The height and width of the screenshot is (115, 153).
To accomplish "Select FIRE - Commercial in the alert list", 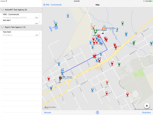I will click(21, 16).
